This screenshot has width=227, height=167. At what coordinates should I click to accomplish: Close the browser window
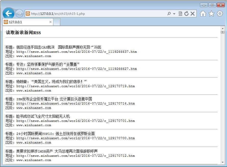coord(221,5)
